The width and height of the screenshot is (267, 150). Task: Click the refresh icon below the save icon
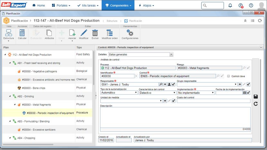tap(256, 104)
